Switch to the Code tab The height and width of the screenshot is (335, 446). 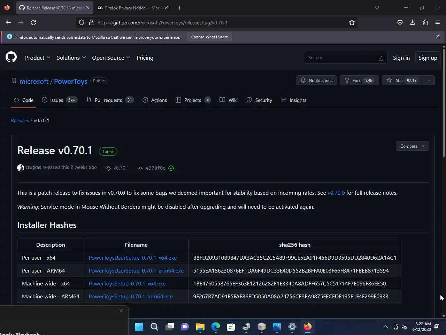pos(24,100)
